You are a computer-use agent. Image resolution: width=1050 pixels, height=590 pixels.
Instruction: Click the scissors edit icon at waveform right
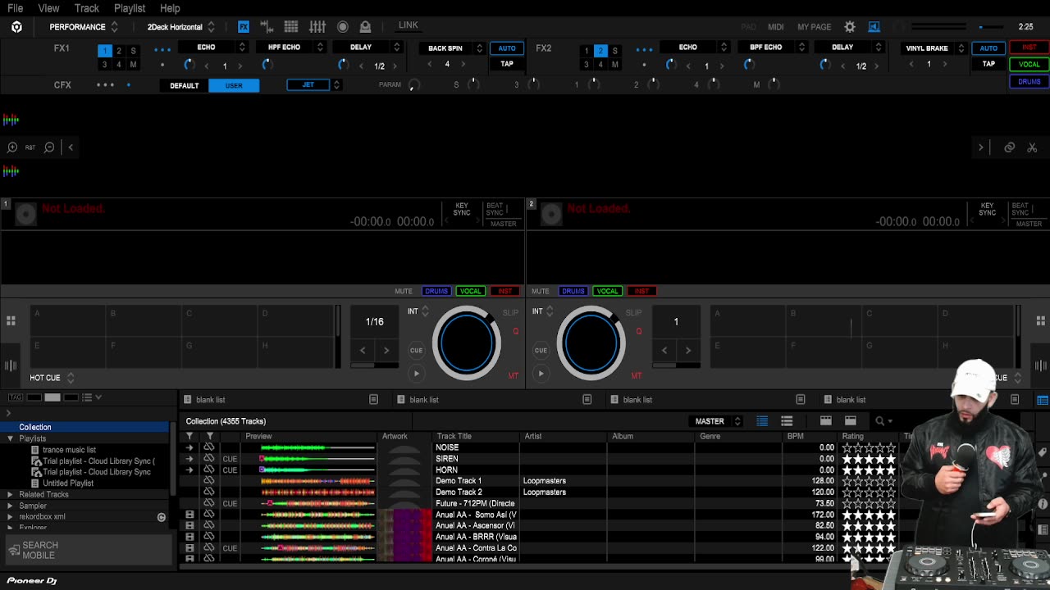pos(1032,147)
